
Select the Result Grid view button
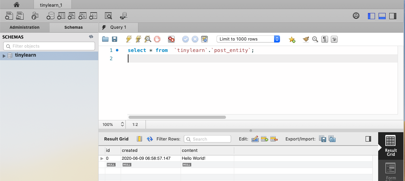[x=391, y=146]
